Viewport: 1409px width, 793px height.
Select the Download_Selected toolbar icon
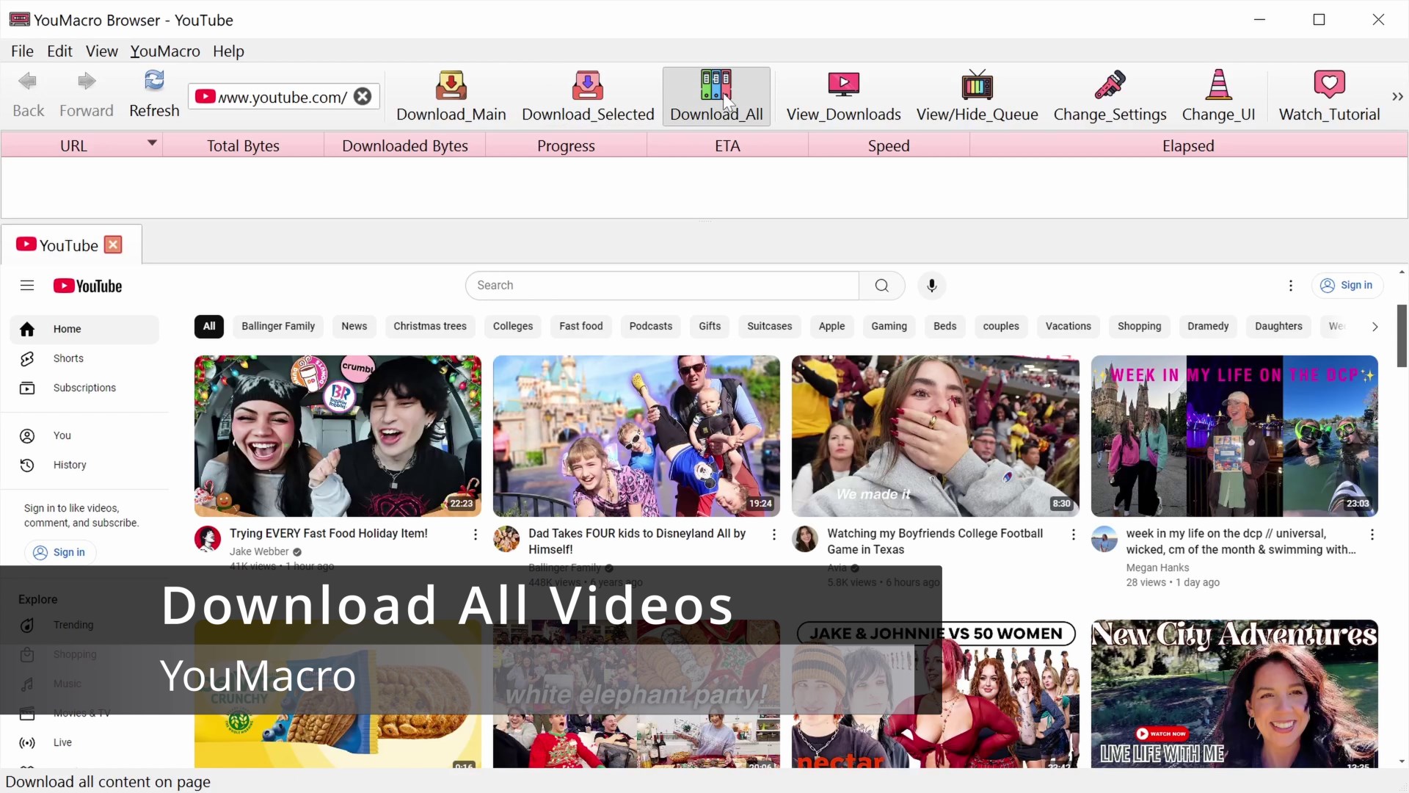coord(588,95)
